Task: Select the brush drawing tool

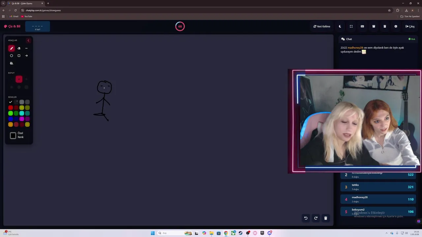Action: click(x=12, y=48)
